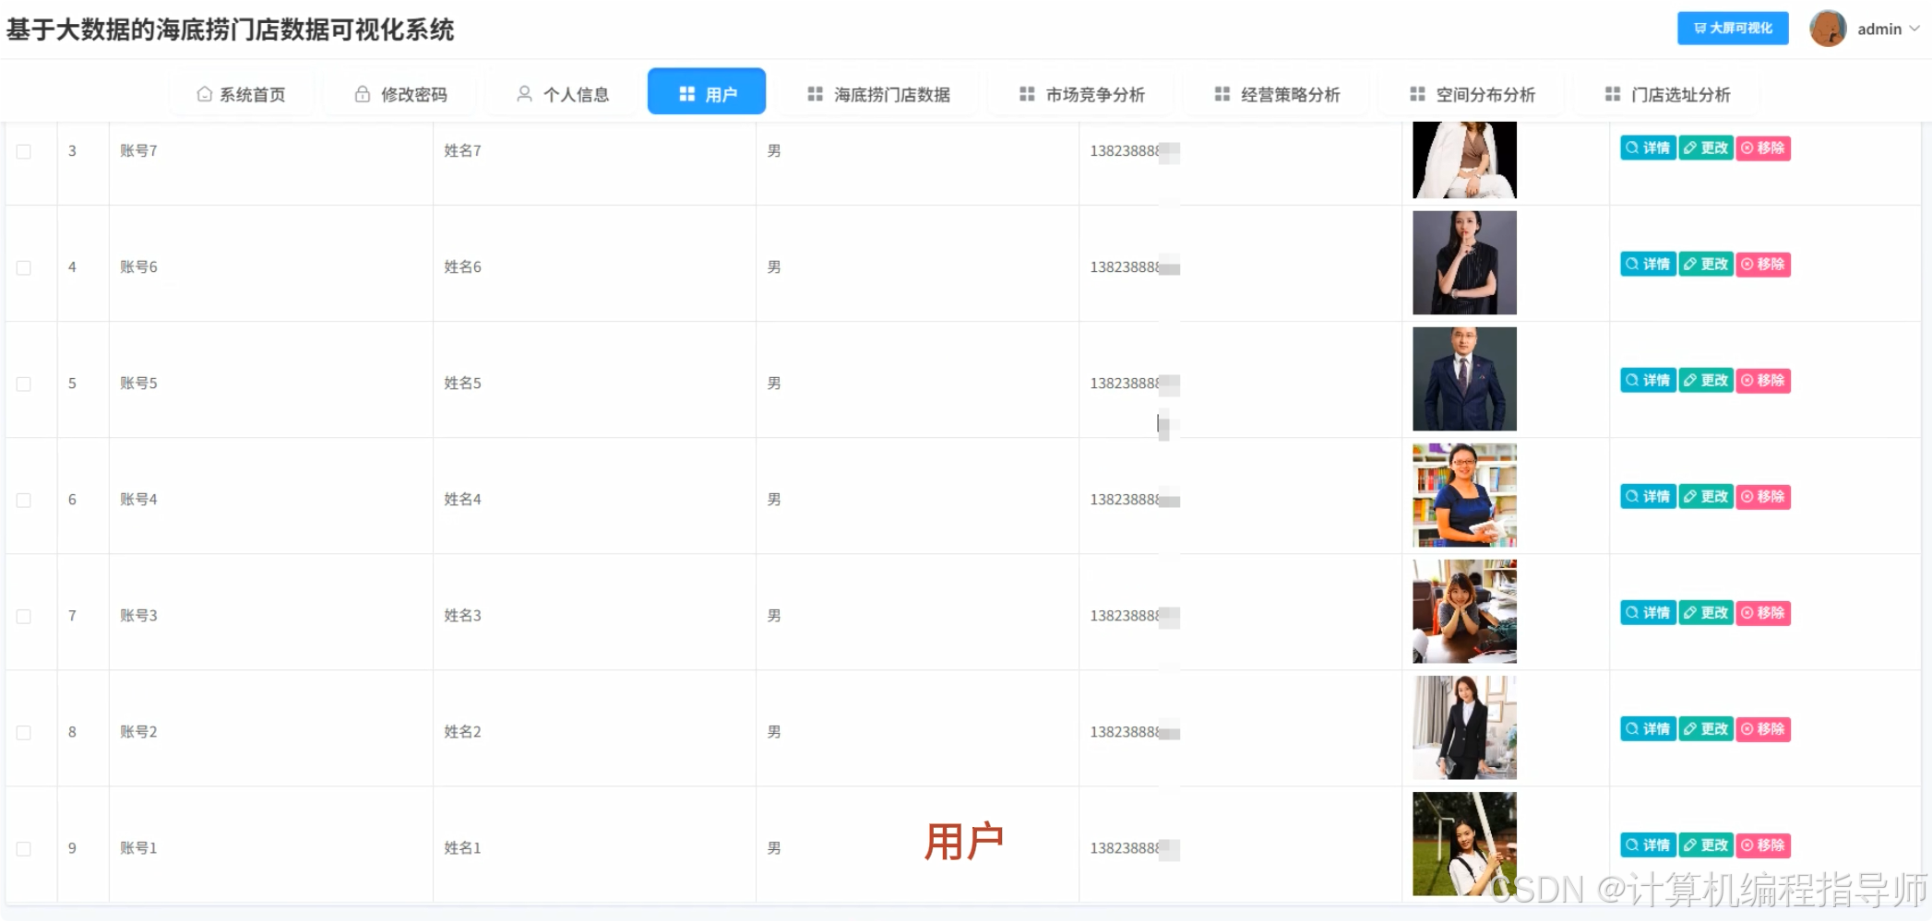Click the grid icon on 经营策略分析 tab
Viewport: 1932px width, 921px height.
pyautogui.click(x=1221, y=93)
